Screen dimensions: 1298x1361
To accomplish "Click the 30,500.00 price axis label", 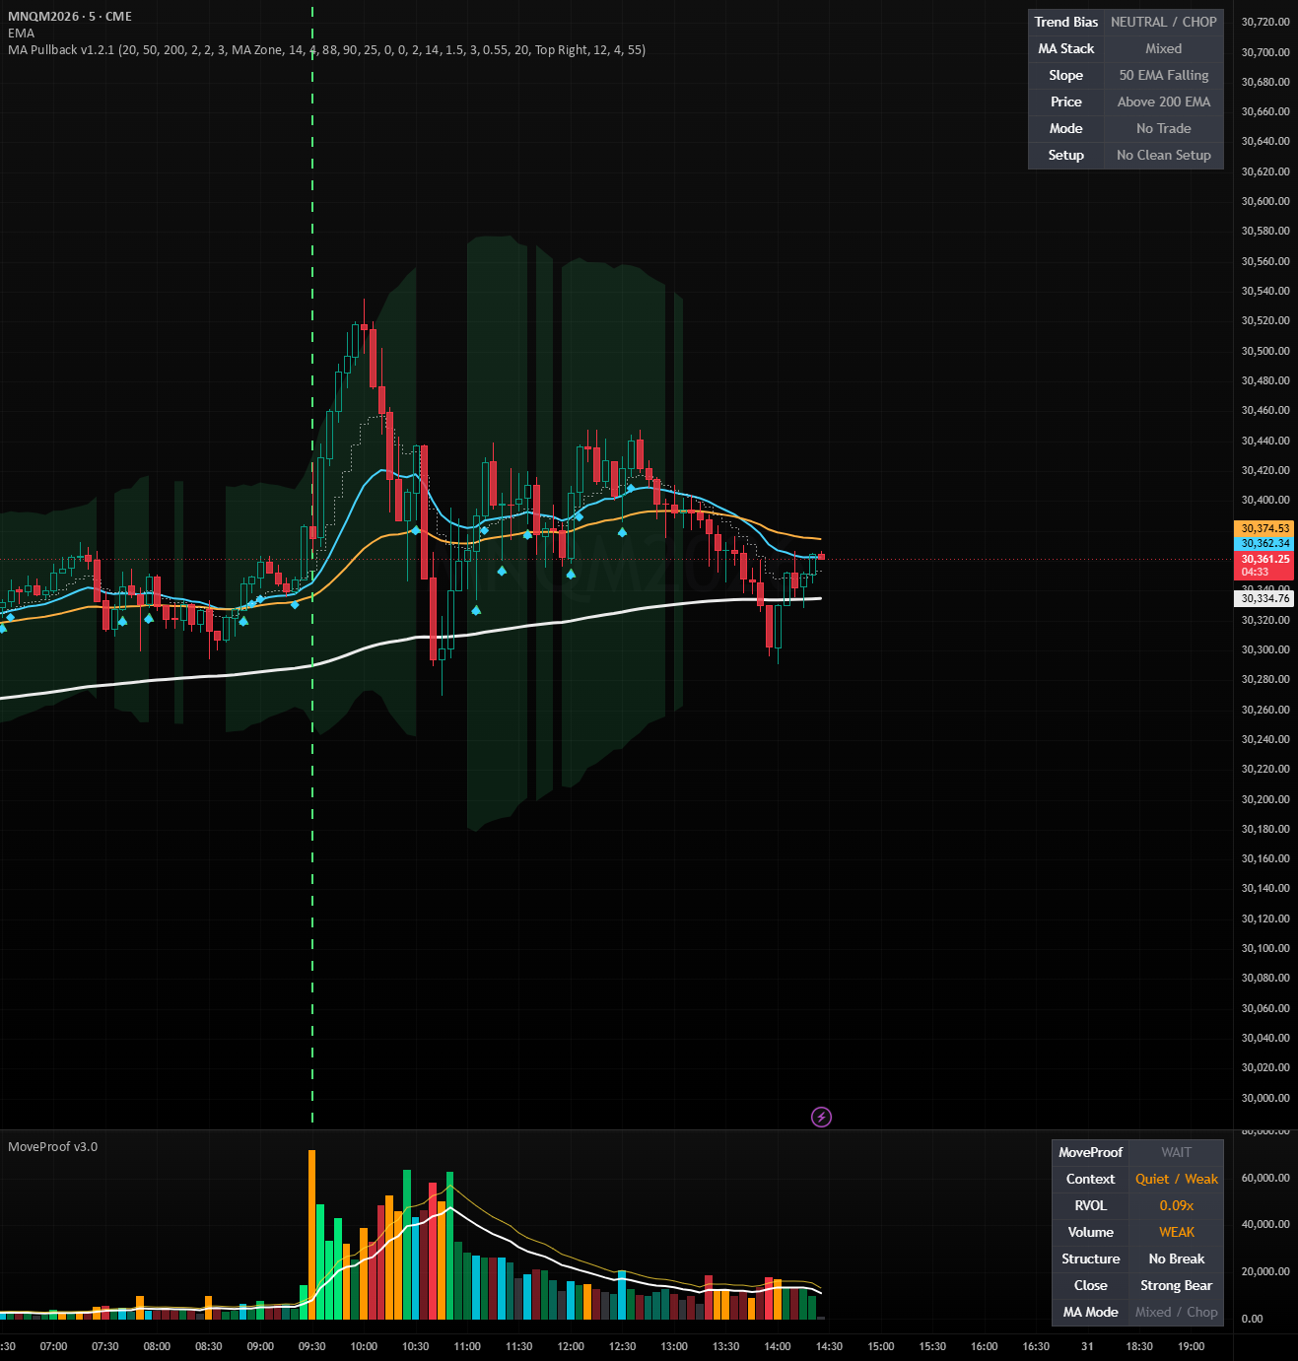I will coord(1265,351).
